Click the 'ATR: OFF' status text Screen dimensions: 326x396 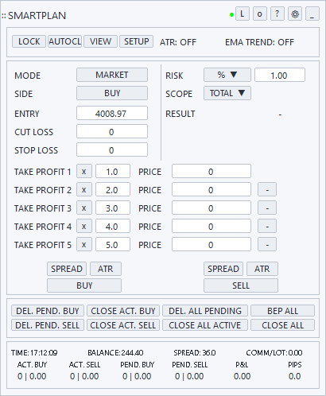click(x=178, y=42)
